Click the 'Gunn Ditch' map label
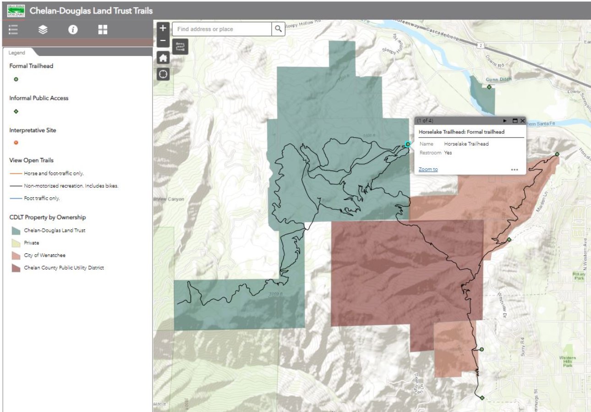The height and width of the screenshot is (412, 591). point(498,80)
